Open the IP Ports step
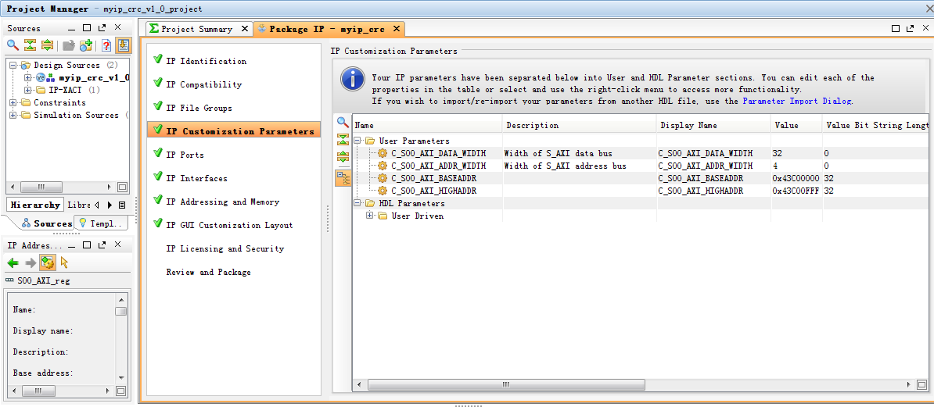 [x=185, y=155]
